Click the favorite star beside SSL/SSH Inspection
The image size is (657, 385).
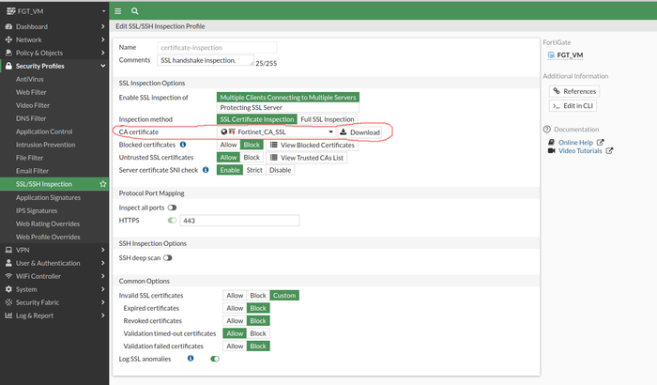tap(102, 184)
